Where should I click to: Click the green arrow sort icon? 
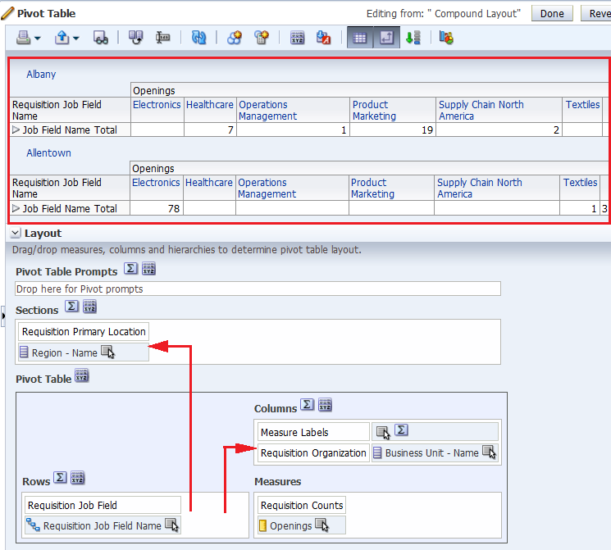click(413, 38)
